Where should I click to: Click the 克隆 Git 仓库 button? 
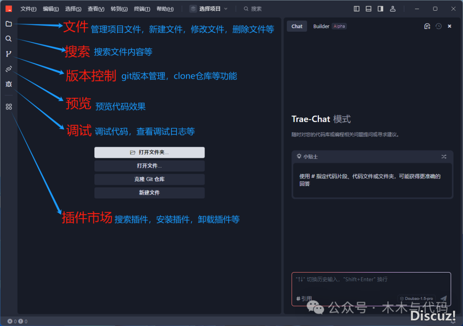click(150, 179)
